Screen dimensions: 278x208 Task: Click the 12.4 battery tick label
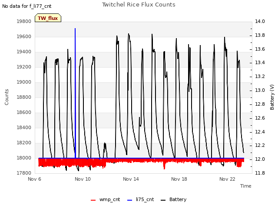(260, 132)
